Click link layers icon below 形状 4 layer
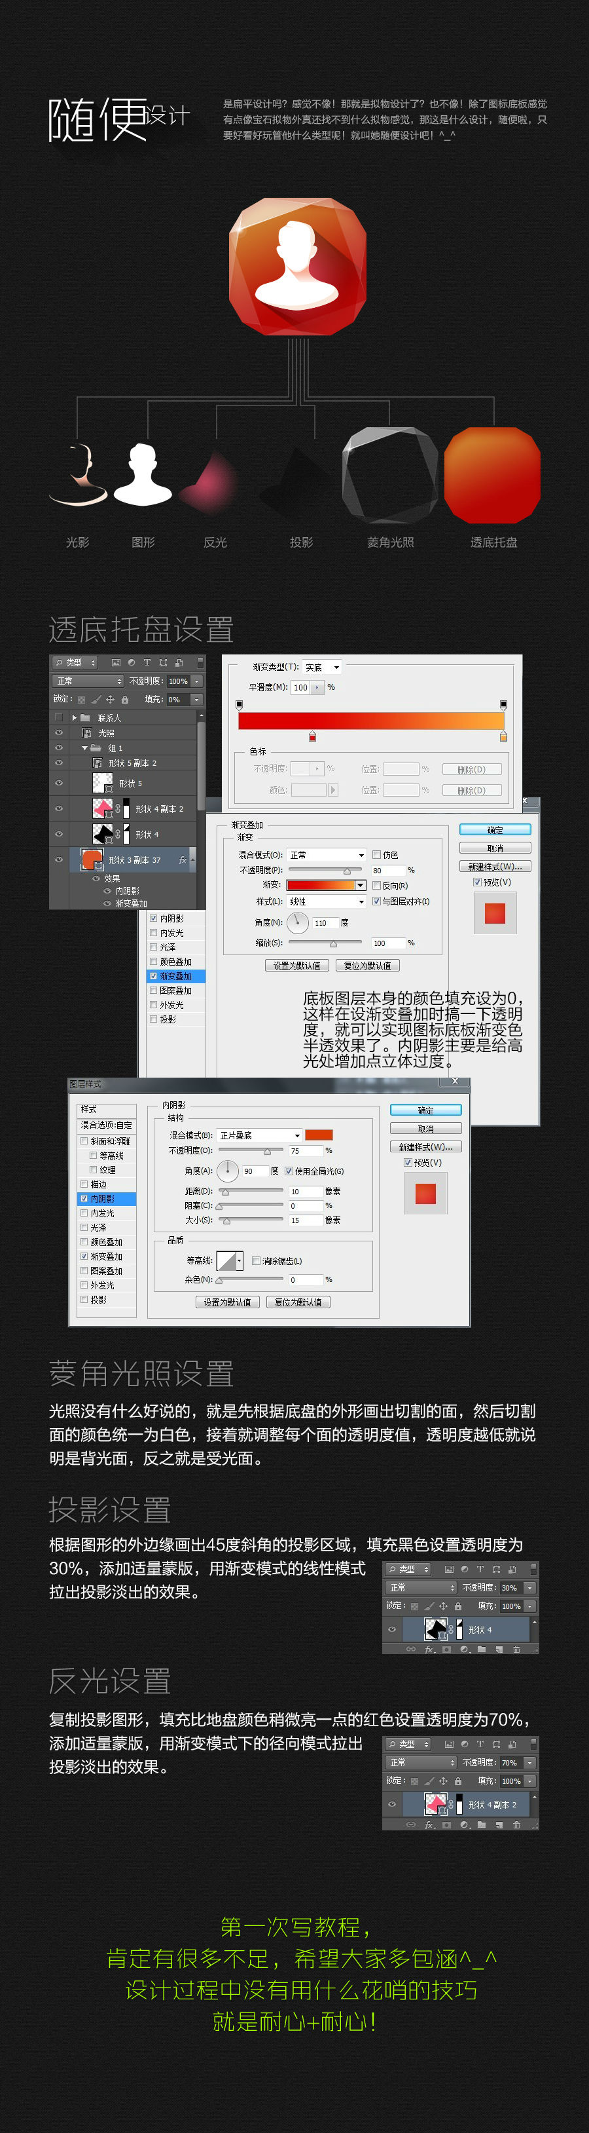The image size is (589, 2133). pyautogui.click(x=411, y=1650)
